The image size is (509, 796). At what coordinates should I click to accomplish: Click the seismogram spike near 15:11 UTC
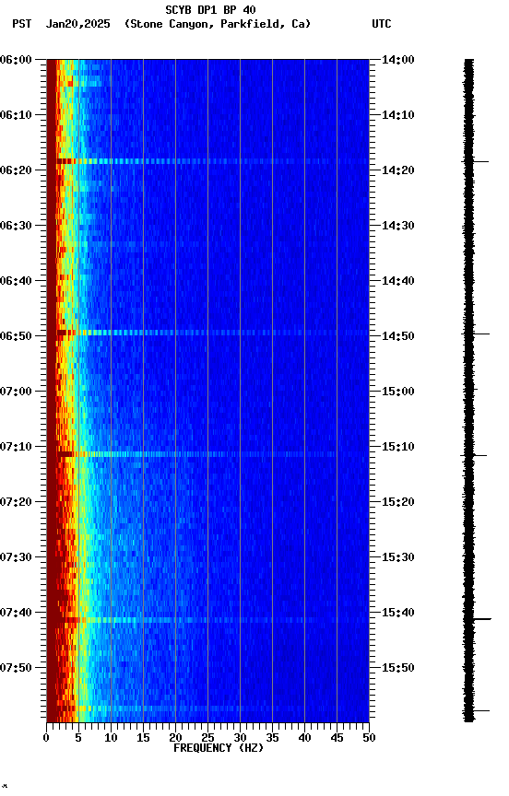point(473,455)
